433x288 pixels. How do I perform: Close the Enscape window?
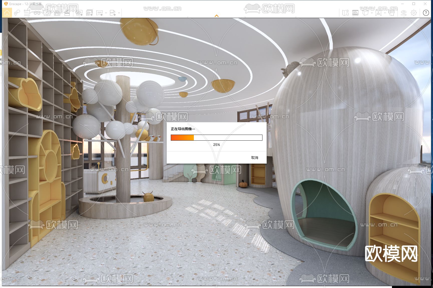(x=425, y=4)
